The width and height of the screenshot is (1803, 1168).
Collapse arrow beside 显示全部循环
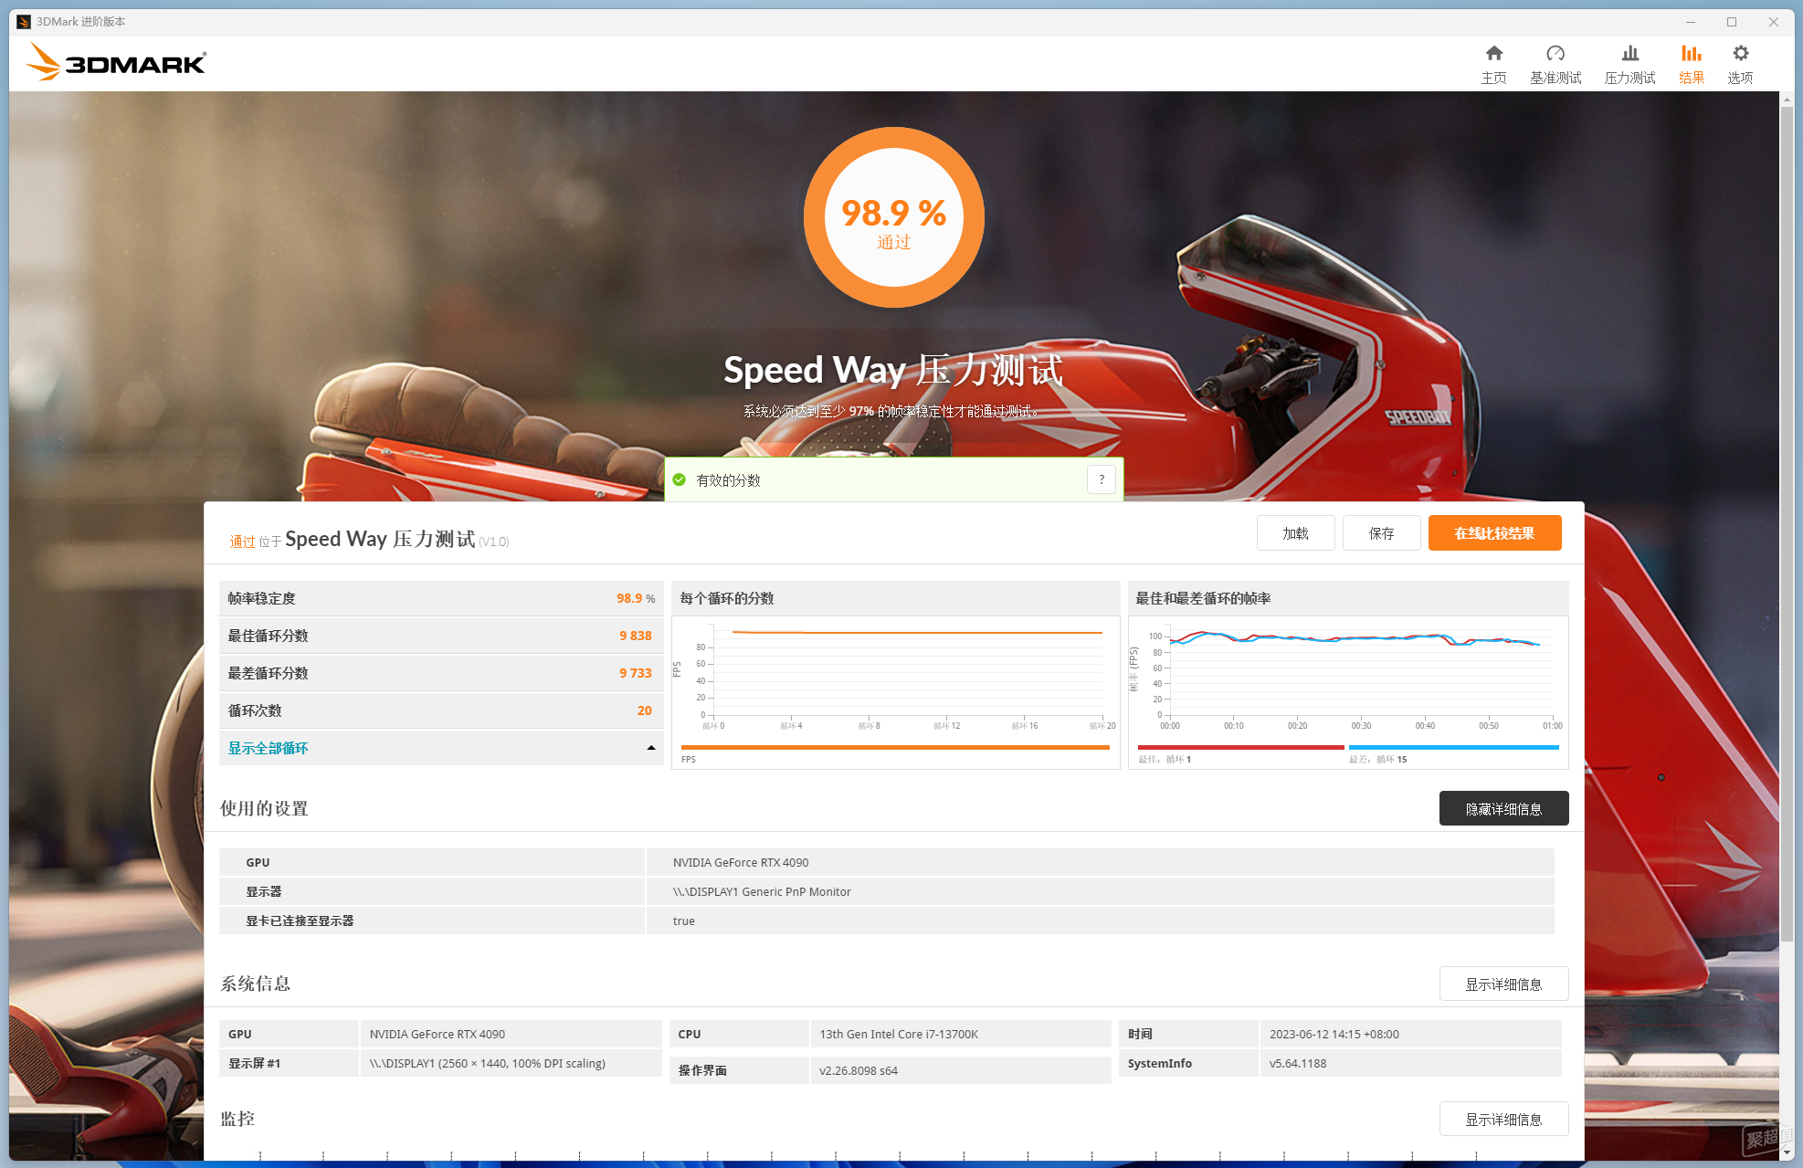[x=651, y=748]
